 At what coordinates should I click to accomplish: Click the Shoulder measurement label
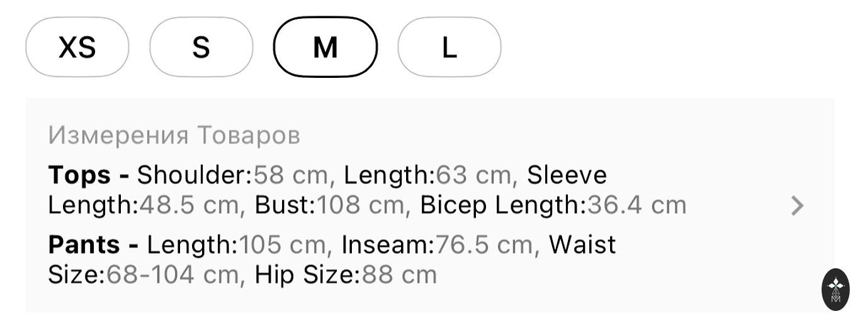click(195, 175)
